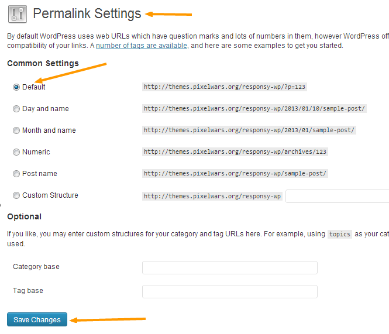Click the Save Changes button
This screenshot has width=389, height=334.
click(x=37, y=320)
